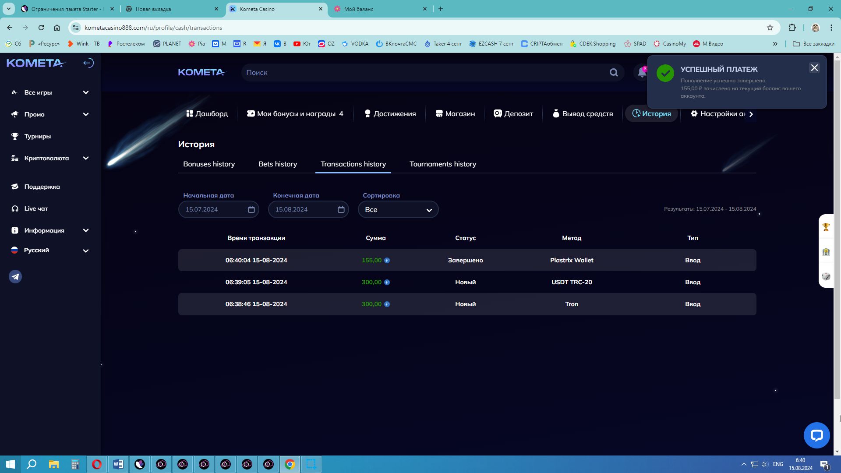
Task: Open the Сортировка dropdown
Action: (398, 209)
